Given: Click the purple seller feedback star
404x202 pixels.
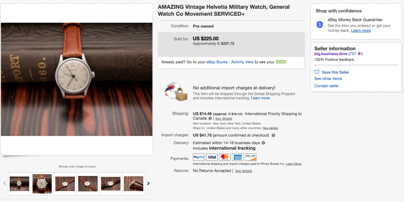Looking at the screenshot, I should coord(359,54).
